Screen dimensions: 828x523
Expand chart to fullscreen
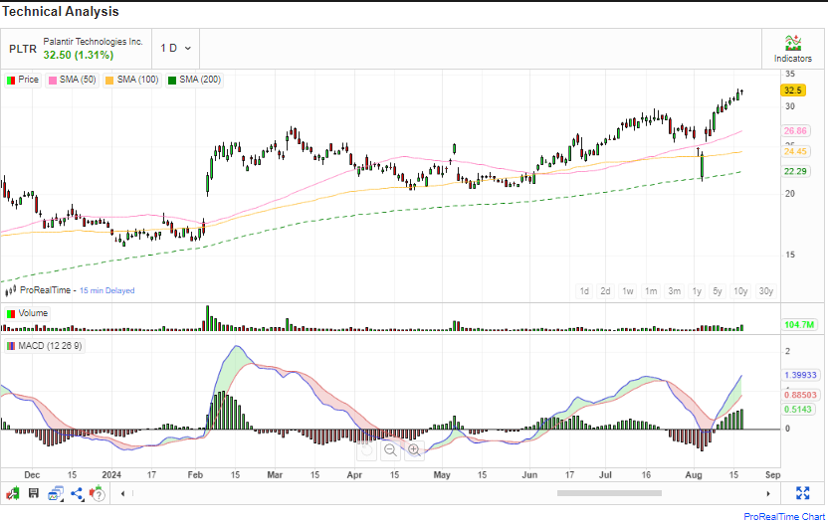point(803,493)
